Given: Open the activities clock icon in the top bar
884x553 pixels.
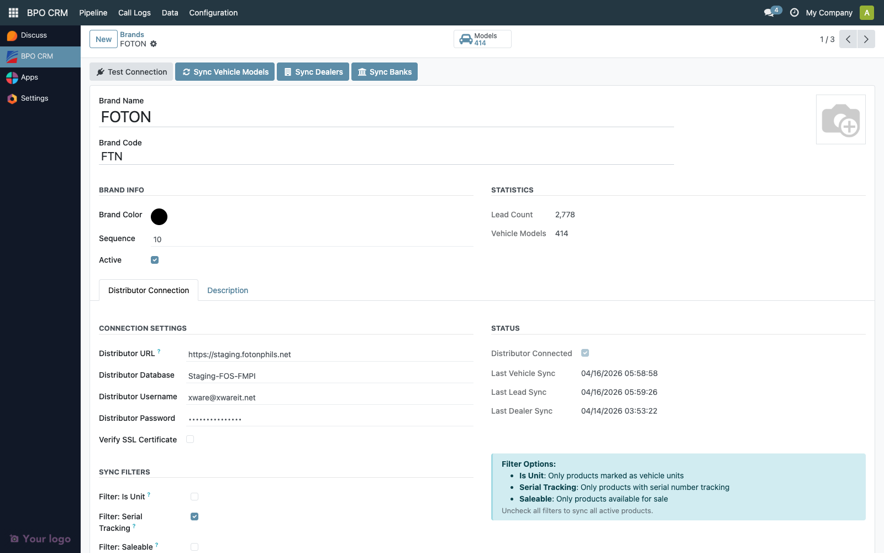Looking at the screenshot, I should pos(794,12).
